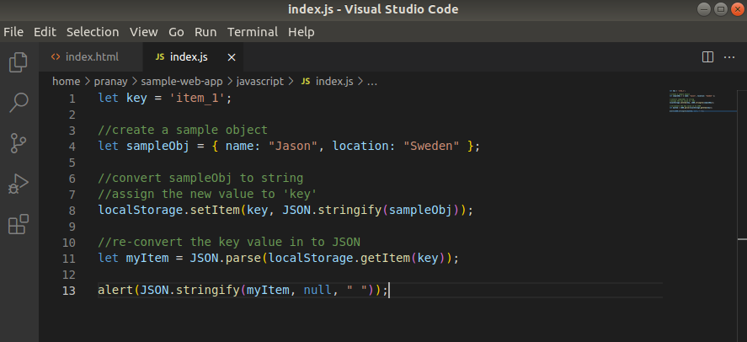Click the comment '//create a sample object'
This screenshot has height=342, width=747.
pos(183,130)
